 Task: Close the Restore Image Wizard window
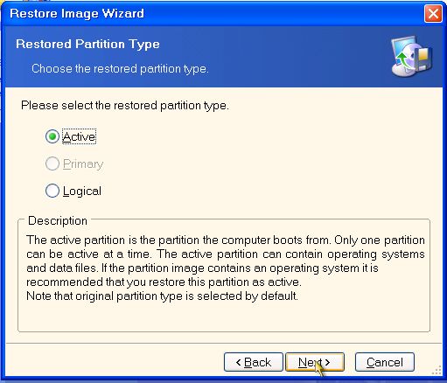coord(433,14)
